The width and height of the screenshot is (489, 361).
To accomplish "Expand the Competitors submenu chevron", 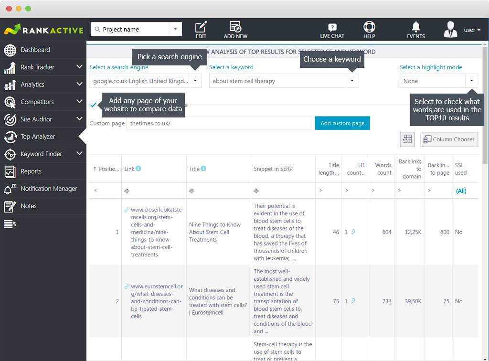I will pyautogui.click(x=80, y=101).
